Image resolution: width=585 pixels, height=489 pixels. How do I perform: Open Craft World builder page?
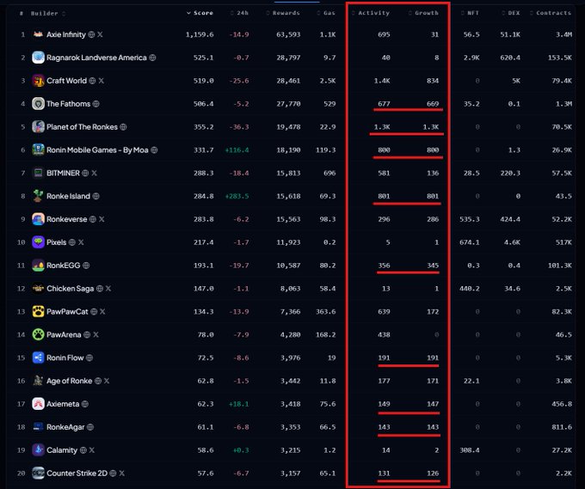[x=66, y=81]
